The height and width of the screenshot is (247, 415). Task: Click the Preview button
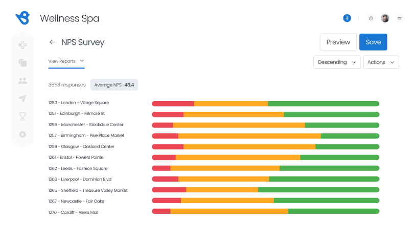[338, 42]
